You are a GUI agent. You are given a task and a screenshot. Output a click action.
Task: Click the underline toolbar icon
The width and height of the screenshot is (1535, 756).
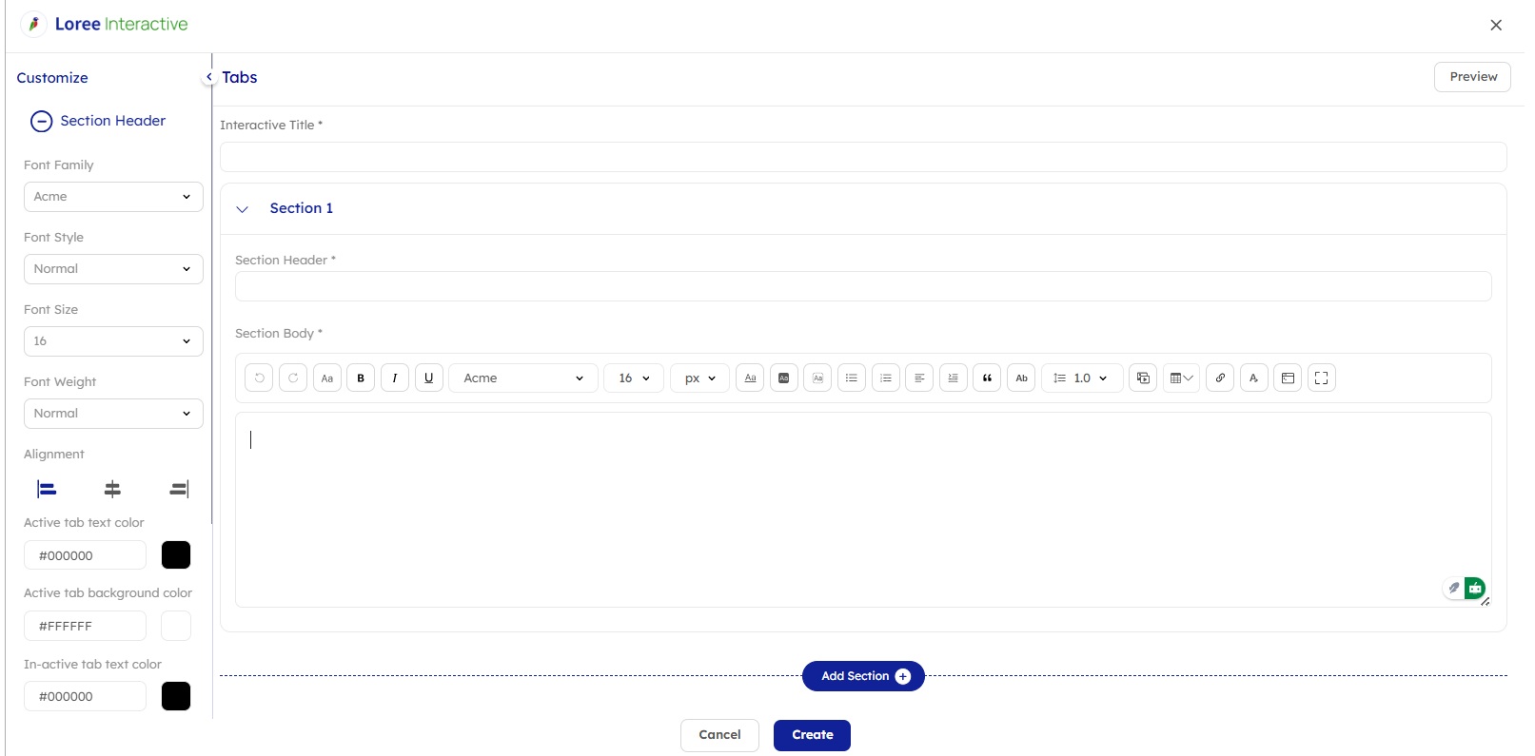coord(429,378)
